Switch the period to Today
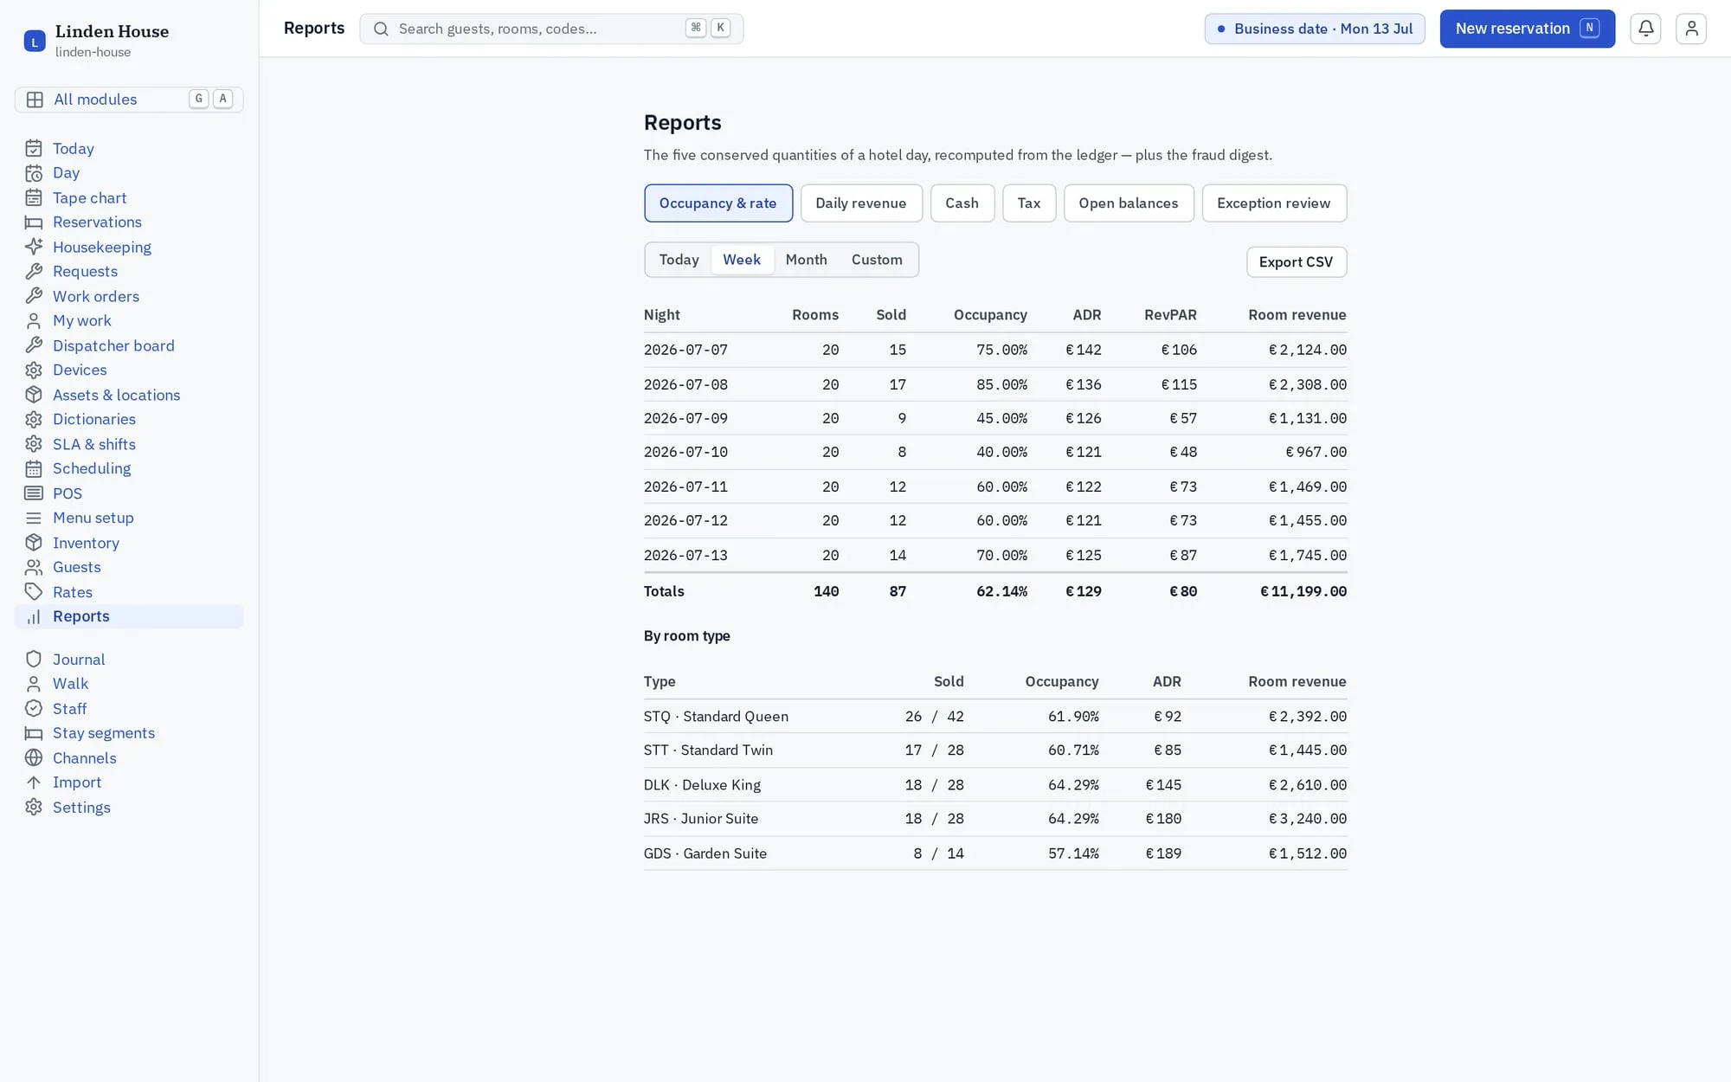 point(679,260)
